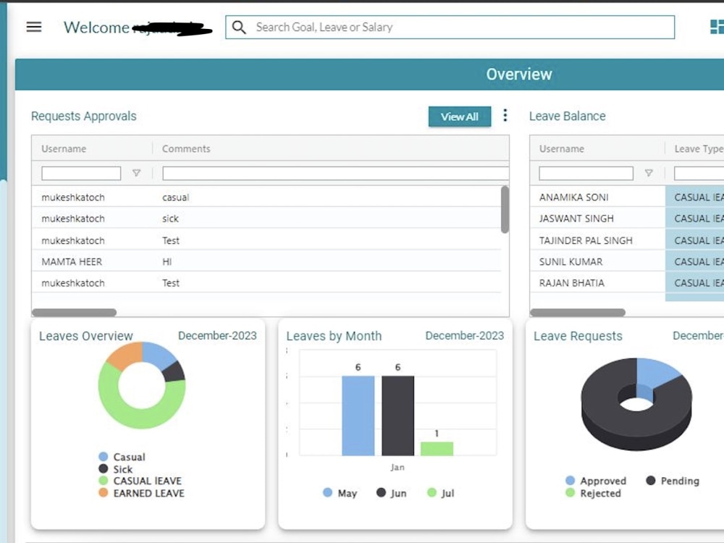Click the HI comment cell
The width and height of the screenshot is (724, 543).
pyautogui.click(x=167, y=262)
